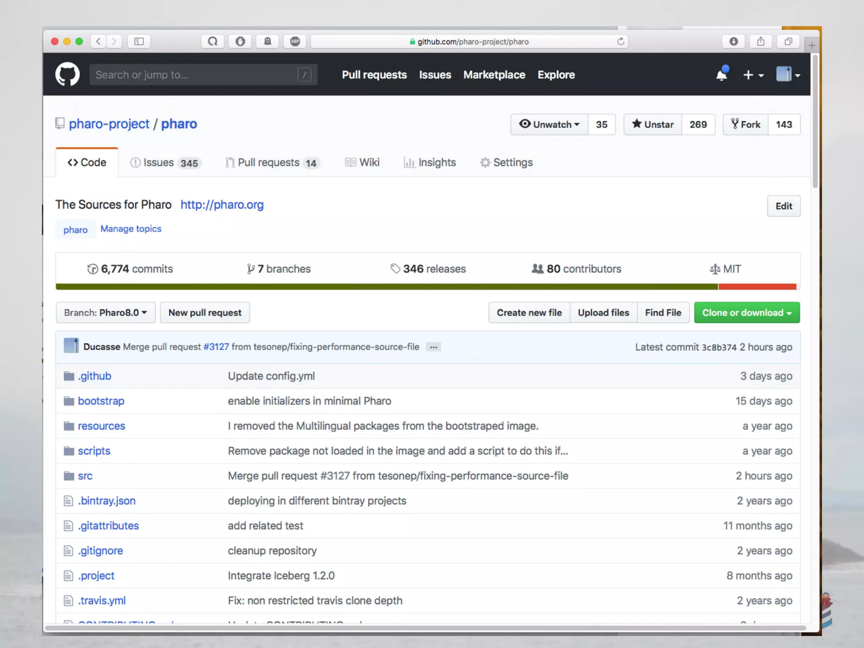Open the http://pharo.org link
Screen dimensions: 864x648
tap(222, 205)
